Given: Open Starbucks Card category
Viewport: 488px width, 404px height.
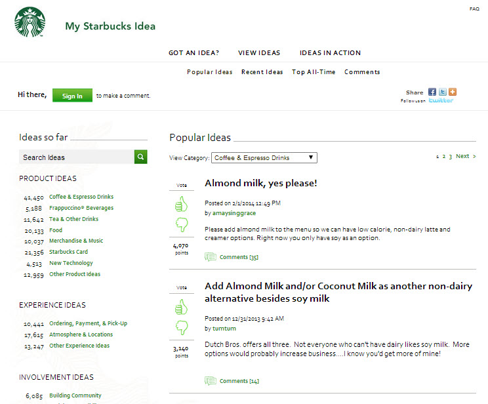Looking at the screenshot, I should tap(68, 252).
